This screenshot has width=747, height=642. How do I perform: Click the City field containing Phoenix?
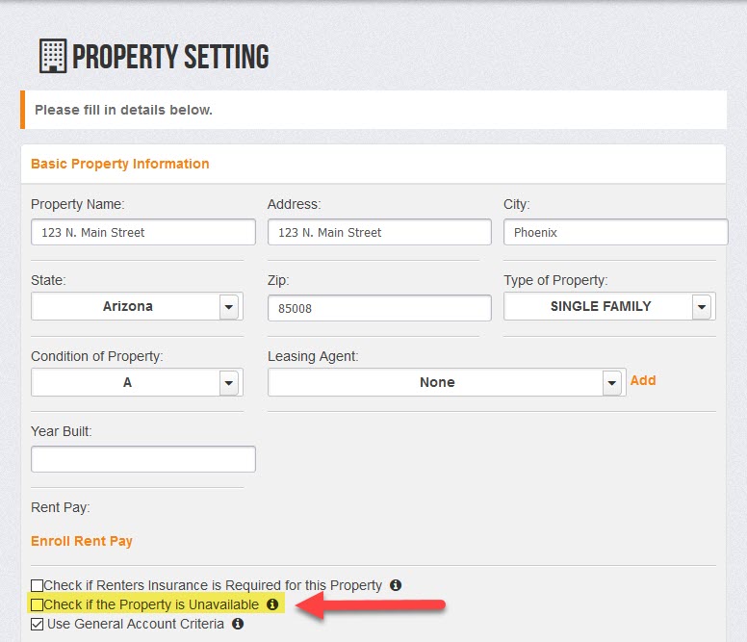coord(615,232)
